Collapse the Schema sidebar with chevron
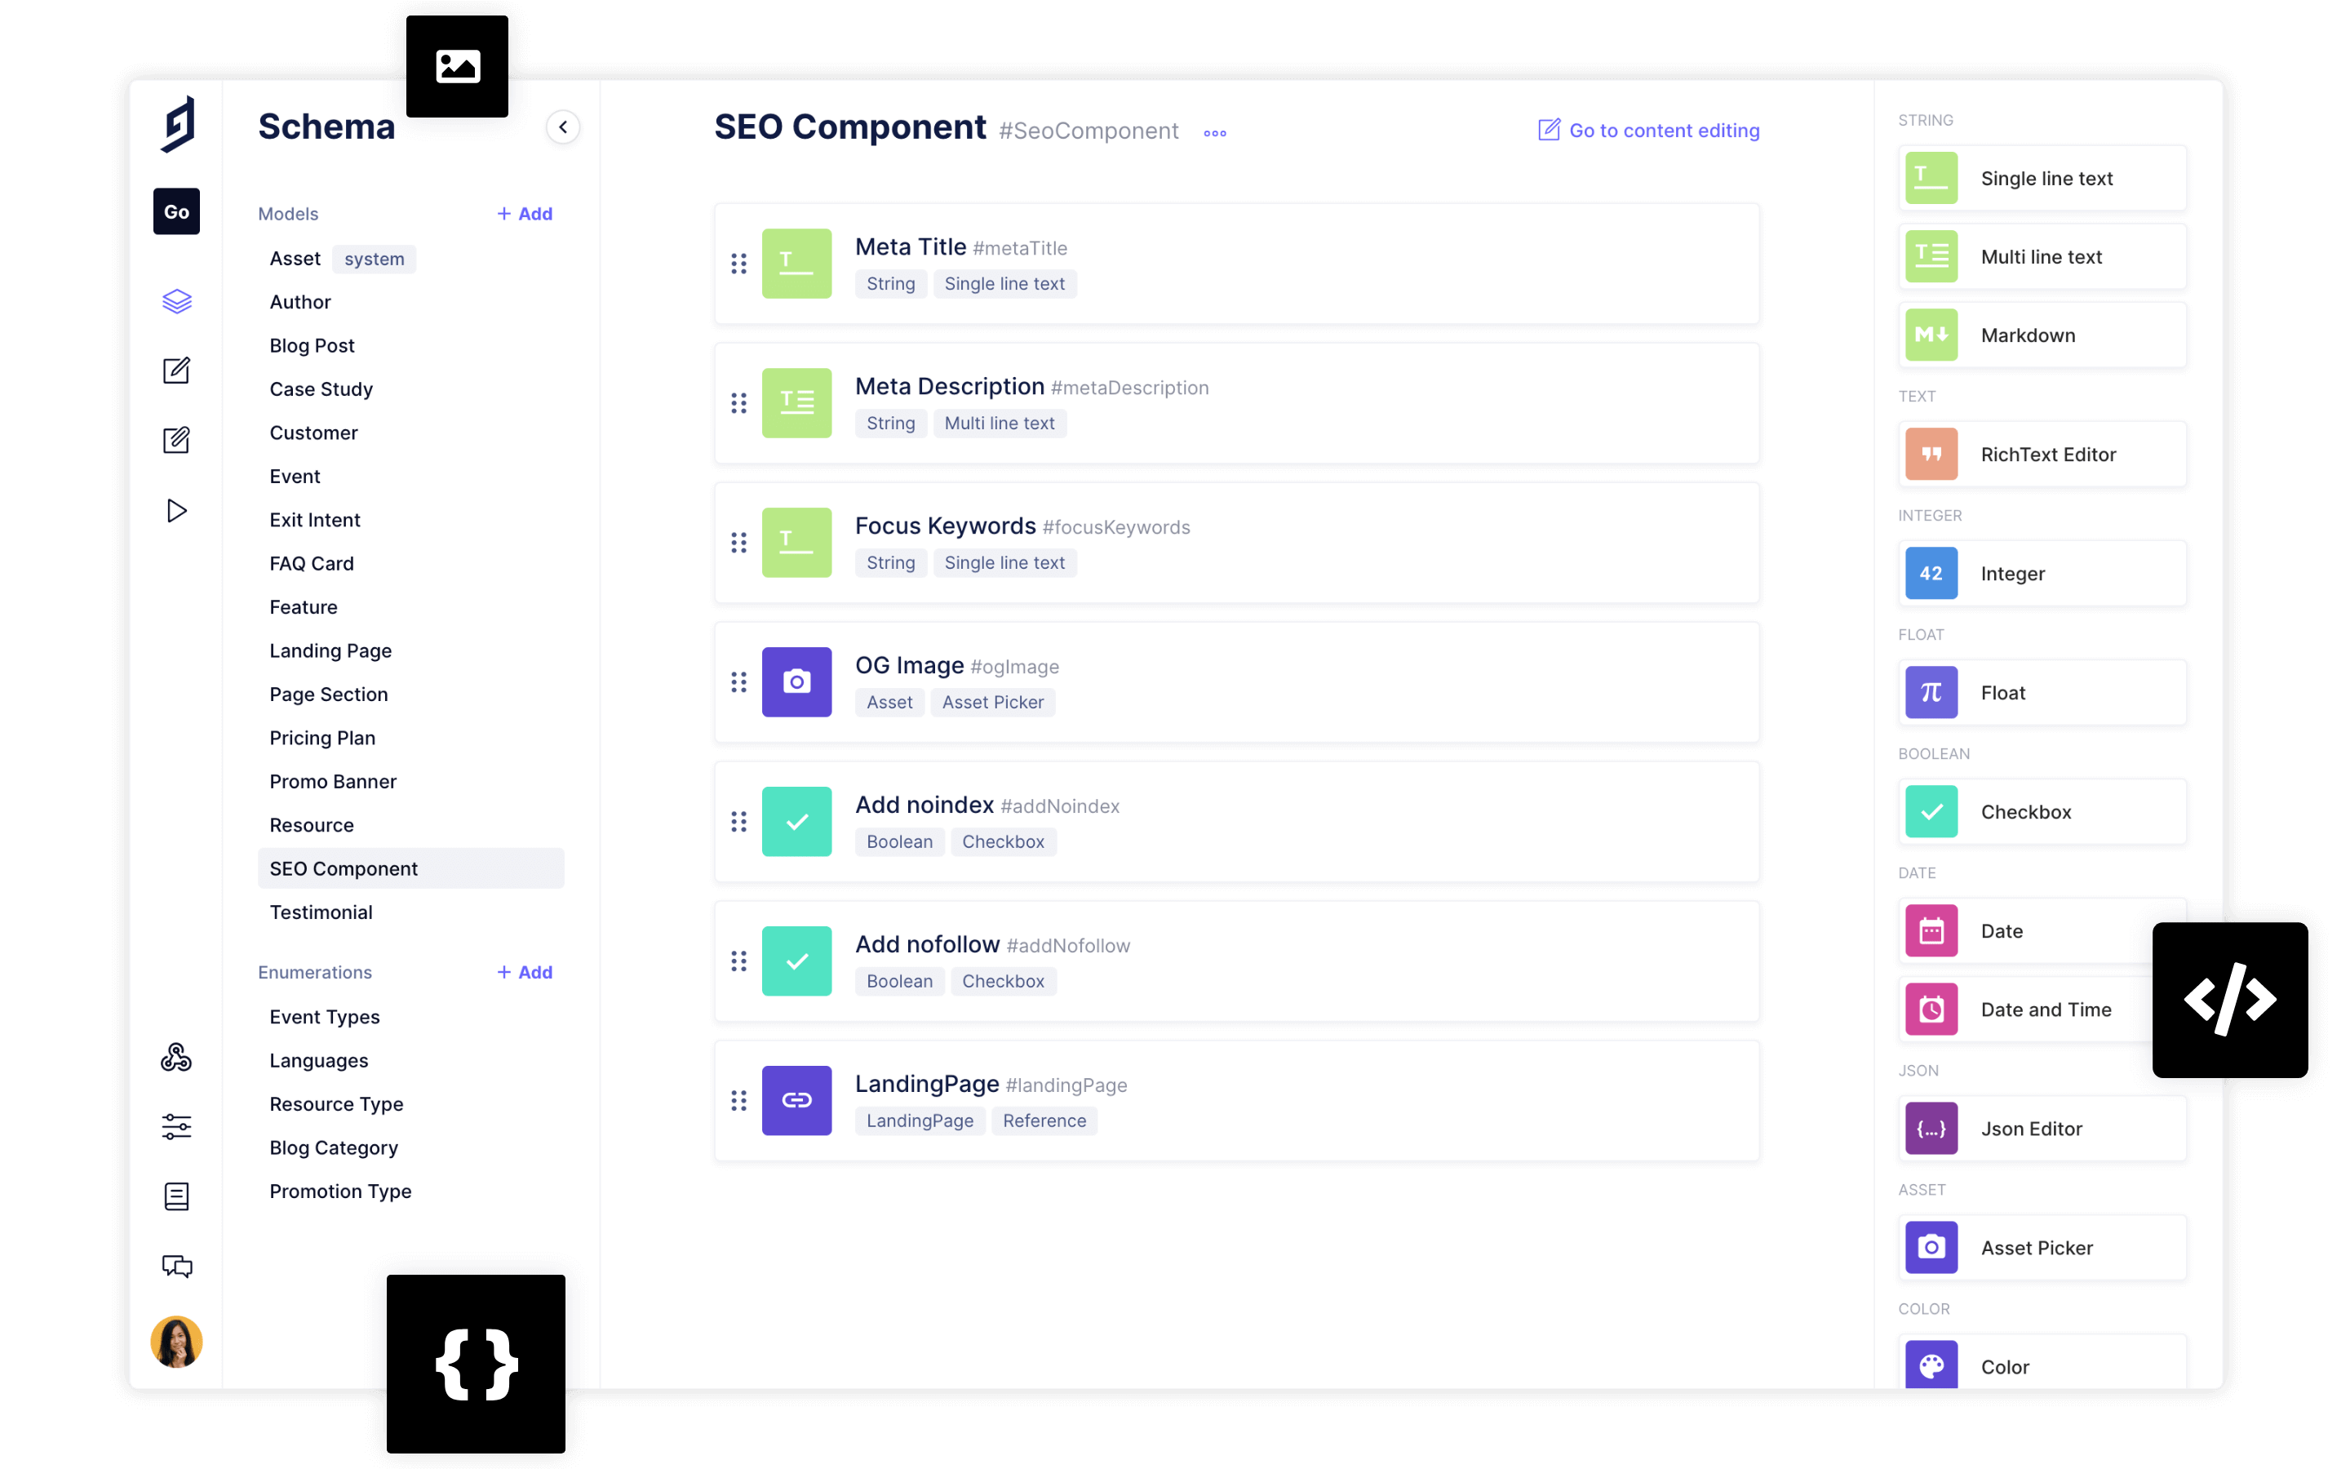This screenshot has width=2350, height=1469. [x=563, y=127]
